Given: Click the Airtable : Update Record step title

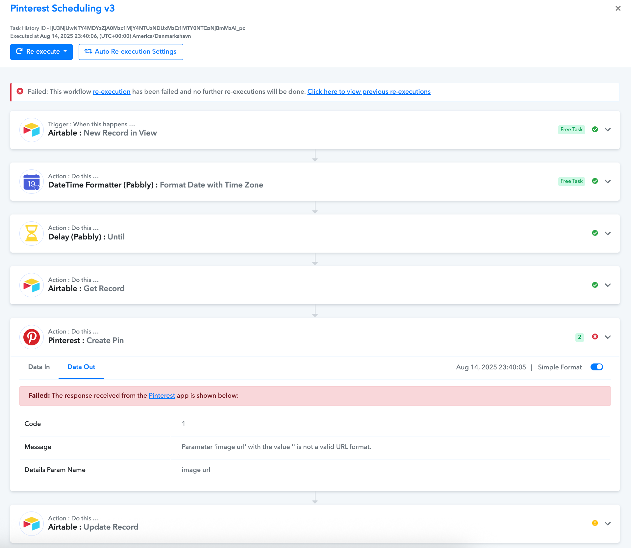Looking at the screenshot, I should [93, 527].
